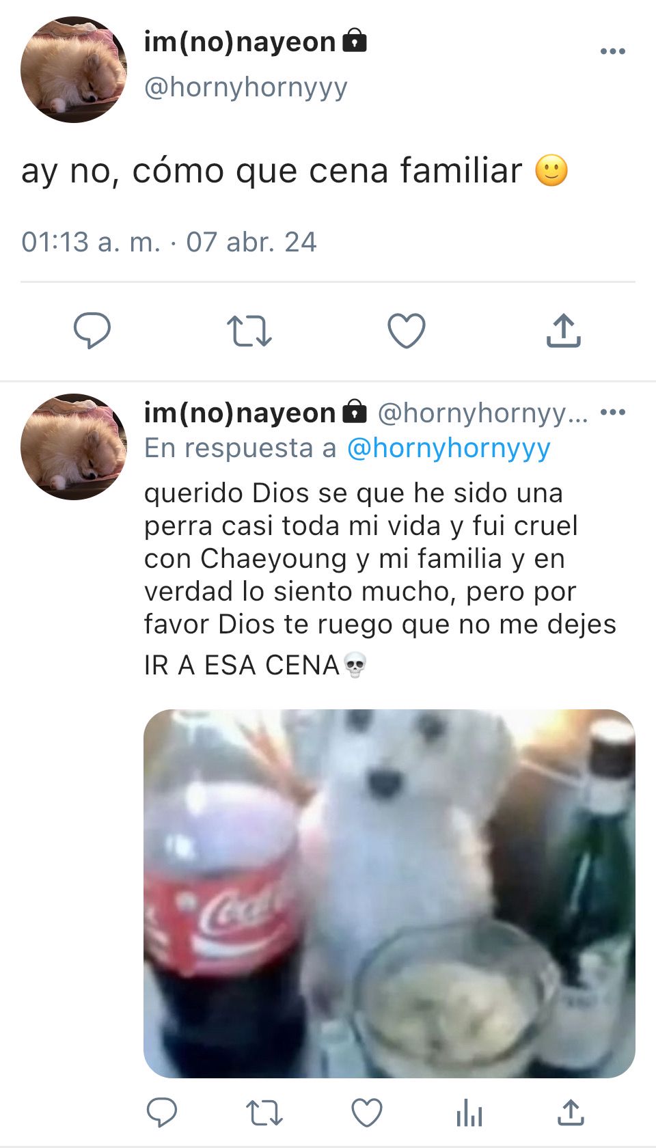Open the main tweet's profile avatar
The width and height of the screenshot is (656, 1148).
[74, 70]
